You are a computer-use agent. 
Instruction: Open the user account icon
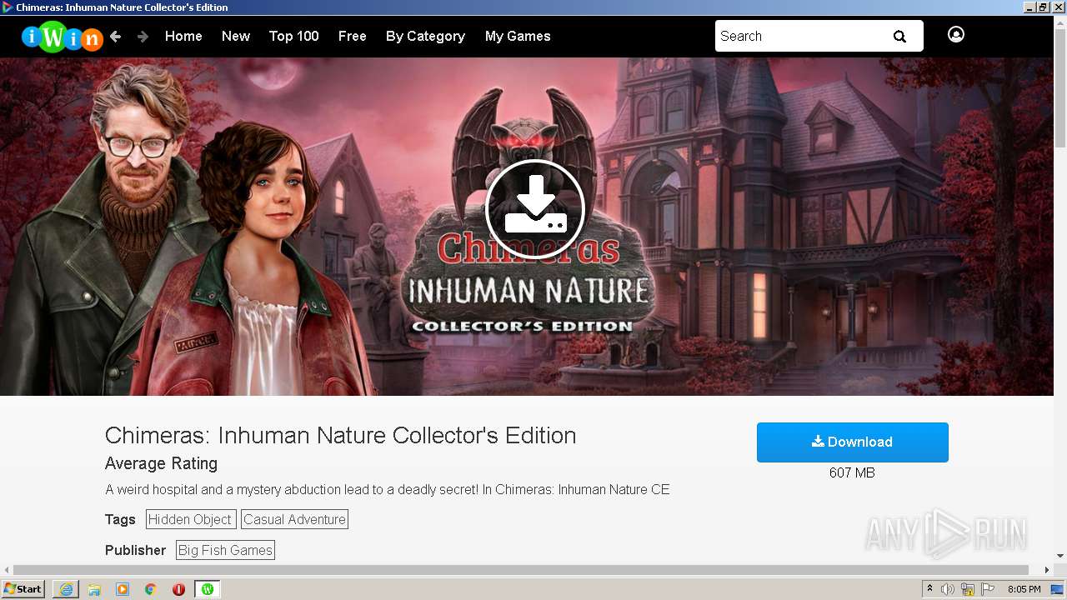956,34
